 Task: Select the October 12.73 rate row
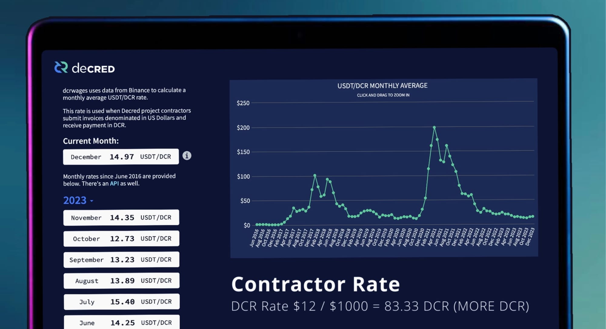pyautogui.click(x=122, y=239)
